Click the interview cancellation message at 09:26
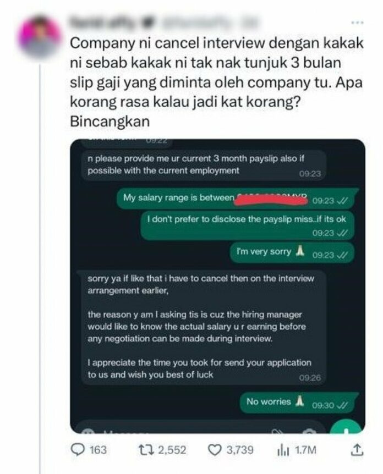The image size is (383, 474). (x=203, y=327)
